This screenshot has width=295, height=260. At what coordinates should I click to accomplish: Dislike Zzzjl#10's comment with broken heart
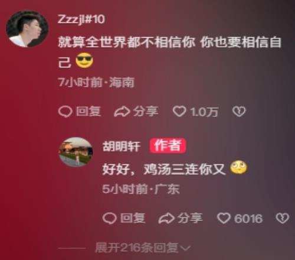pos(239,112)
